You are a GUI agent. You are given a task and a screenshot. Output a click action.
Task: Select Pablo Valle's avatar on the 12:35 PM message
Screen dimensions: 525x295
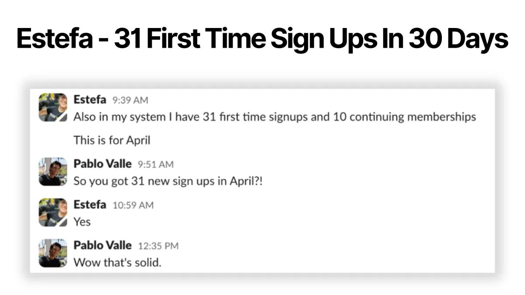click(x=52, y=253)
